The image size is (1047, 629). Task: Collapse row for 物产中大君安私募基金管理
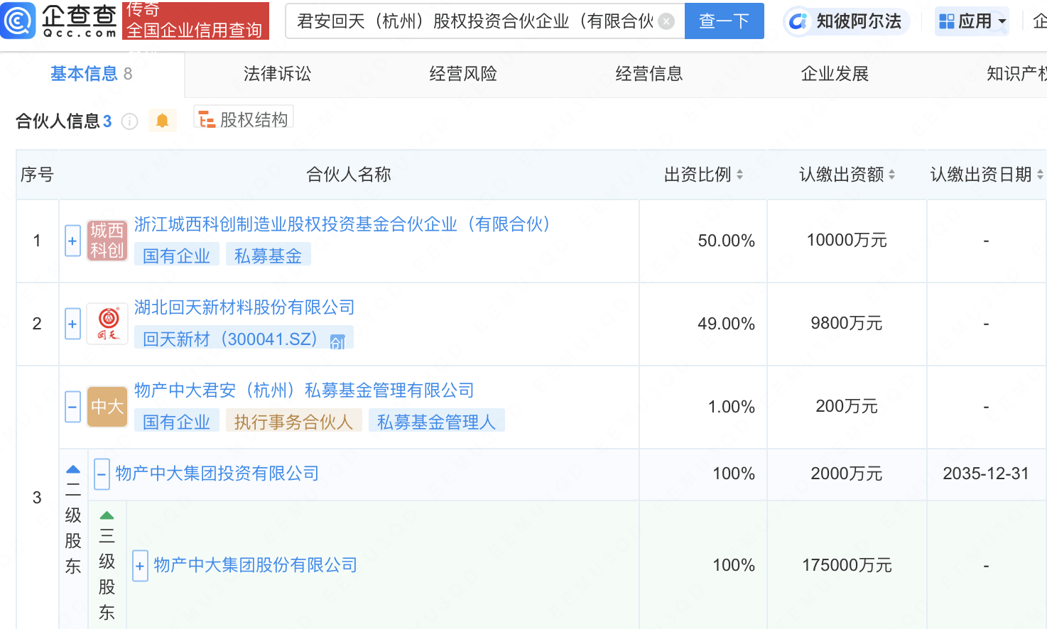[x=72, y=407]
